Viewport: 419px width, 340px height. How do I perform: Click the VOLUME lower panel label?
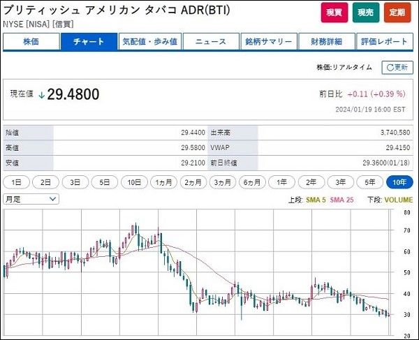click(399, 200)
